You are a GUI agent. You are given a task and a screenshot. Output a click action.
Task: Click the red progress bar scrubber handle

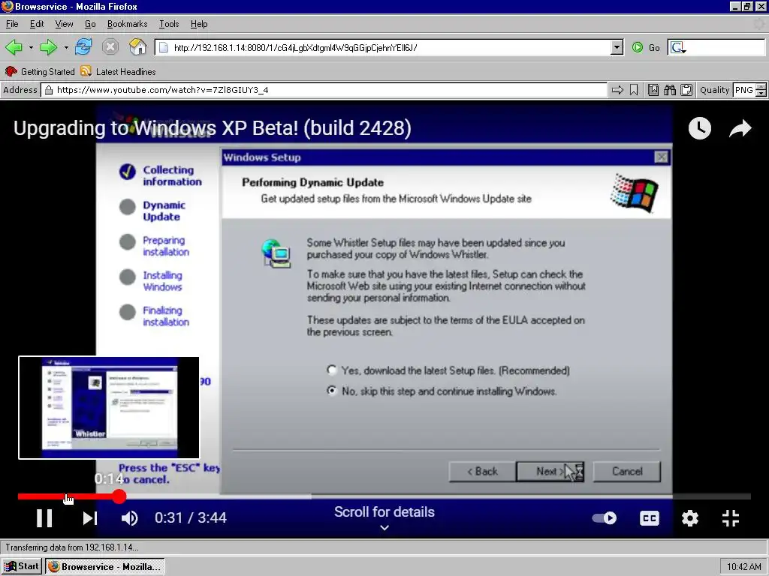tap(119, 496)
